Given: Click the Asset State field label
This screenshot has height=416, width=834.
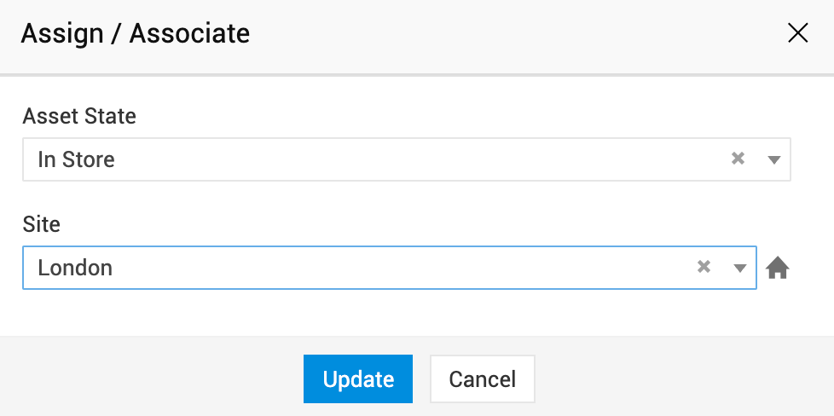Looking at the screenshot, I should [79, 116].
